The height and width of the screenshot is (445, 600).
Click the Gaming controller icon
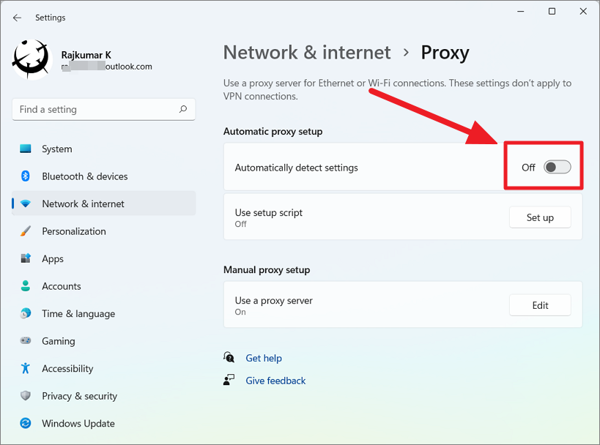[x=25, y=340]
